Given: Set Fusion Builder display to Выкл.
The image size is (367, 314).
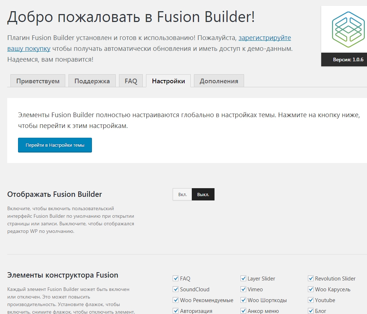Looking at the screenshot, I should coord(203,194).
